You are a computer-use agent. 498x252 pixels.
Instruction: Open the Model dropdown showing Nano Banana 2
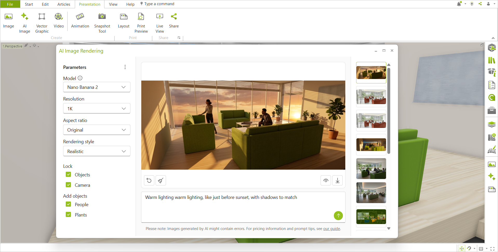(97, 87)
